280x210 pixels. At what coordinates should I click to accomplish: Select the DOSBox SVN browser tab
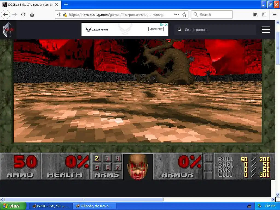click(31, 5)
